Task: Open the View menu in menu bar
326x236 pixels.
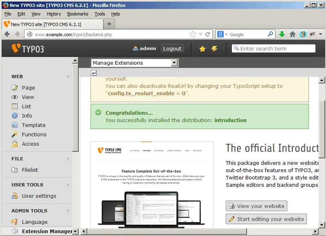Action: pos(36,14)
